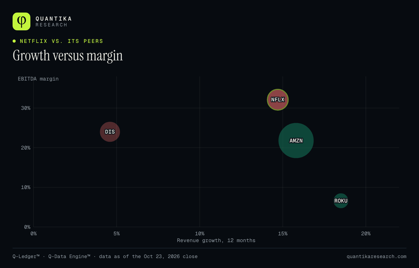
Task: Click the "Growth versus margin" title
Action: tap(68, 56)
